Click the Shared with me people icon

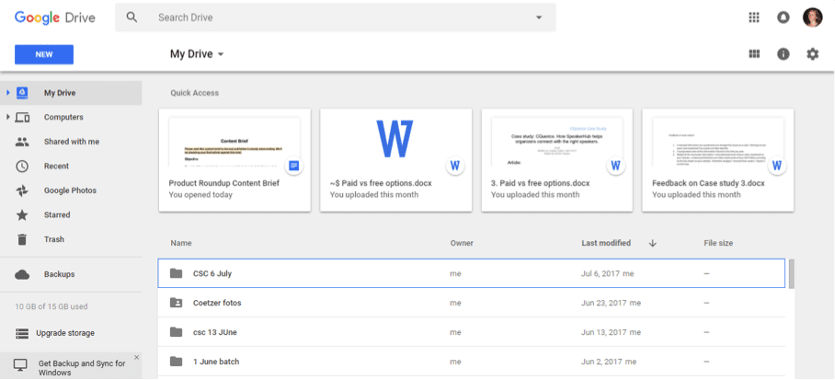coord(22,142)
